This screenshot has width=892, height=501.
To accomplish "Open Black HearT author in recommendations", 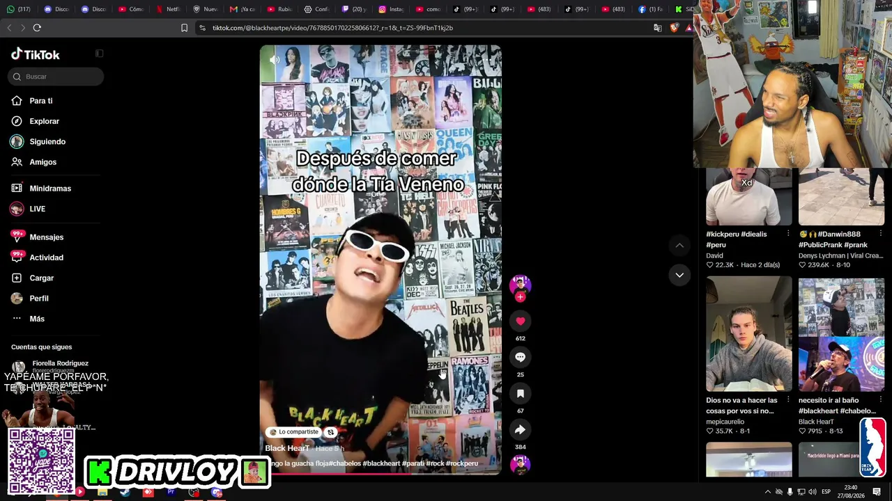I will pyautogui.click(x=816, y=422).
